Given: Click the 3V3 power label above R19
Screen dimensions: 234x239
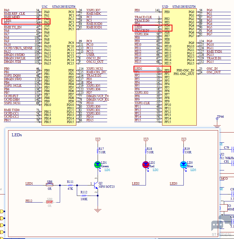Looking at the screenshot, I should coord(184,139).
